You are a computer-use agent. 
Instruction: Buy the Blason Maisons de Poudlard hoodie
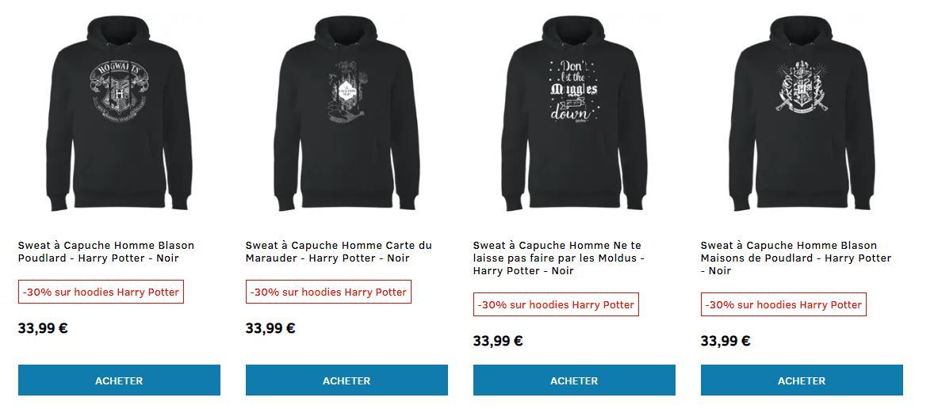click(802, 380)
